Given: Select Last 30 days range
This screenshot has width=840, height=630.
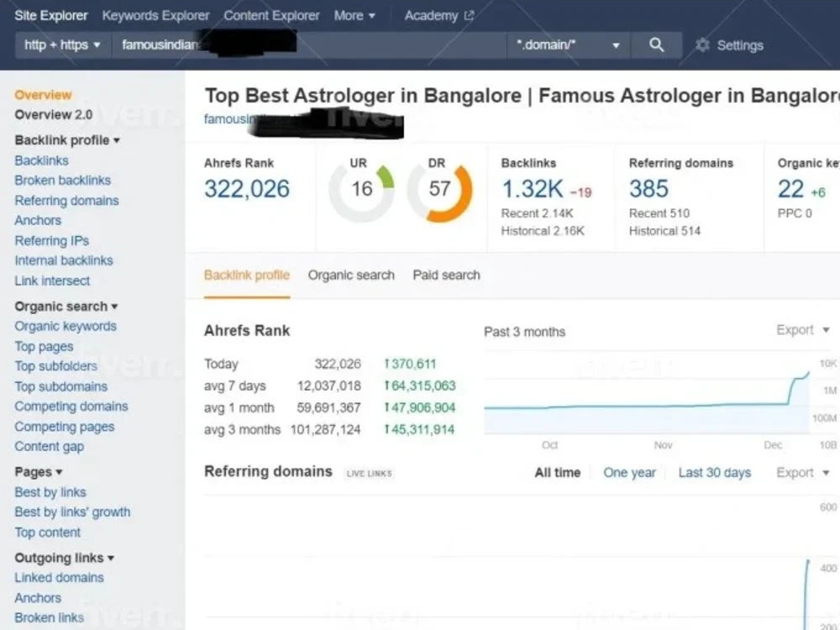Looking at the screenshot, I should pos(715,472).
